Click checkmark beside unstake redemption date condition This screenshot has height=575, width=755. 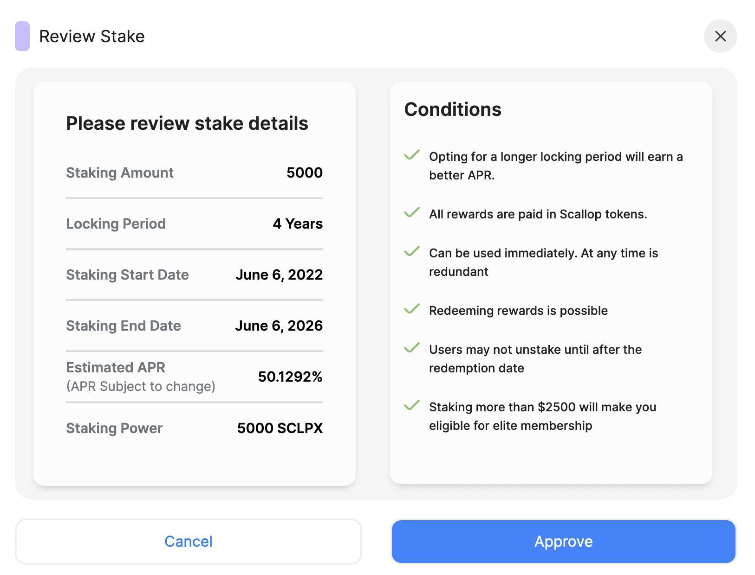pyautogui.click(x=412, y=348)
